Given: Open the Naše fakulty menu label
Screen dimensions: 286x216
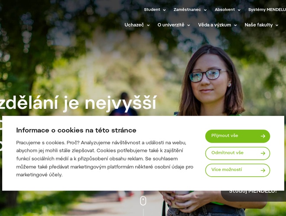Looking at the screenshot, I should [259, 25].
